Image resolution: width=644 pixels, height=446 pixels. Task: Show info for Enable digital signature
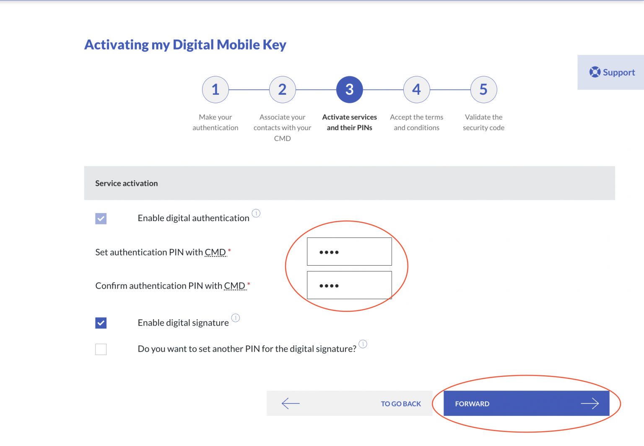(236, 318)
